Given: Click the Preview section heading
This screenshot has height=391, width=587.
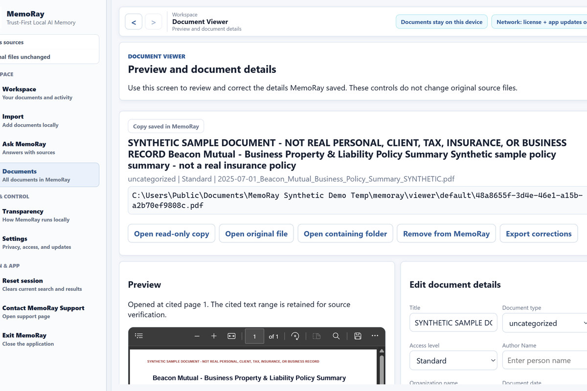Looking at the screenshot, I should coord(144,284).
